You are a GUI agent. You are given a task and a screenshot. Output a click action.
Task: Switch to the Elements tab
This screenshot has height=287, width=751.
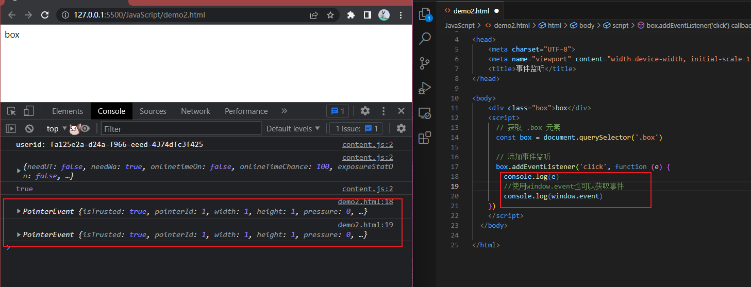[x=68, y=111]
